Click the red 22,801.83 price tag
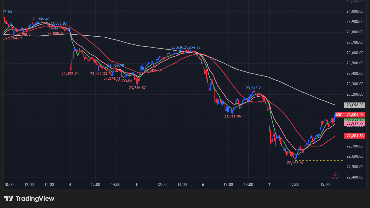Viewport: 370px width, 208px height. tap(355, 136)
